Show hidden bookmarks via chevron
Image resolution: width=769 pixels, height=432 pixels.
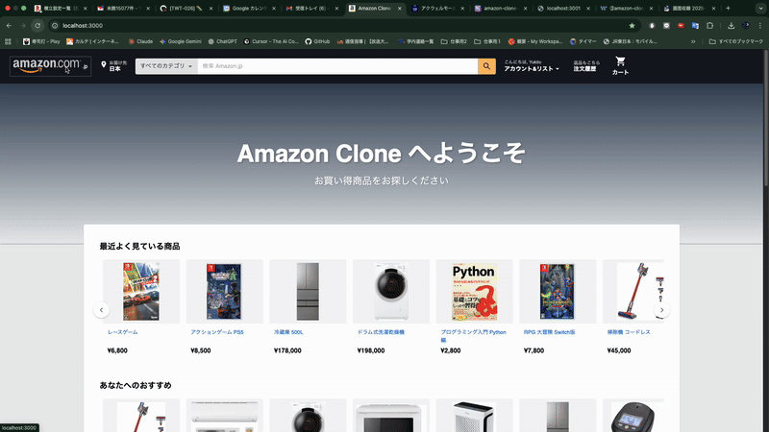693,41
